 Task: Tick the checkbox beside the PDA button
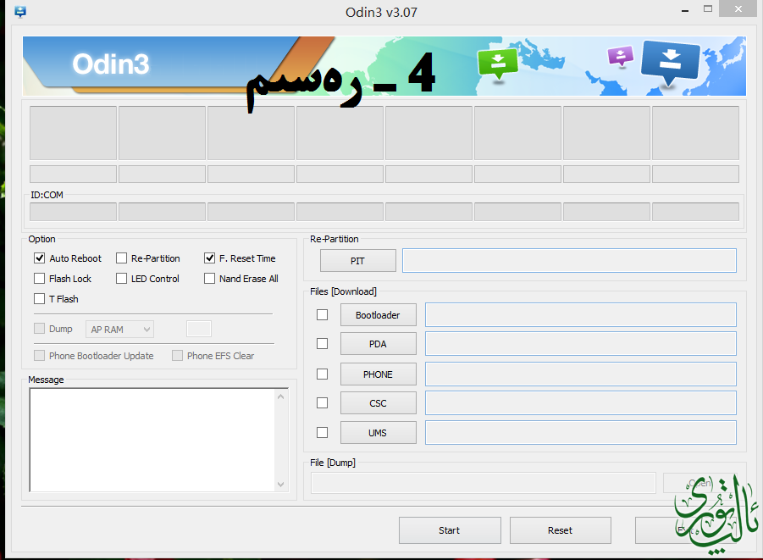tap(322, 344)
